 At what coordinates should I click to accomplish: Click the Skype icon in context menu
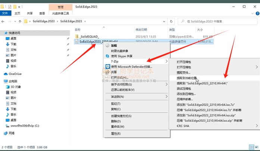point(108,56)
